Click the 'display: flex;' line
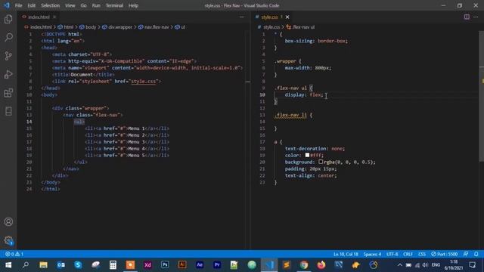The image size is (484, 272). coord(304,94)
